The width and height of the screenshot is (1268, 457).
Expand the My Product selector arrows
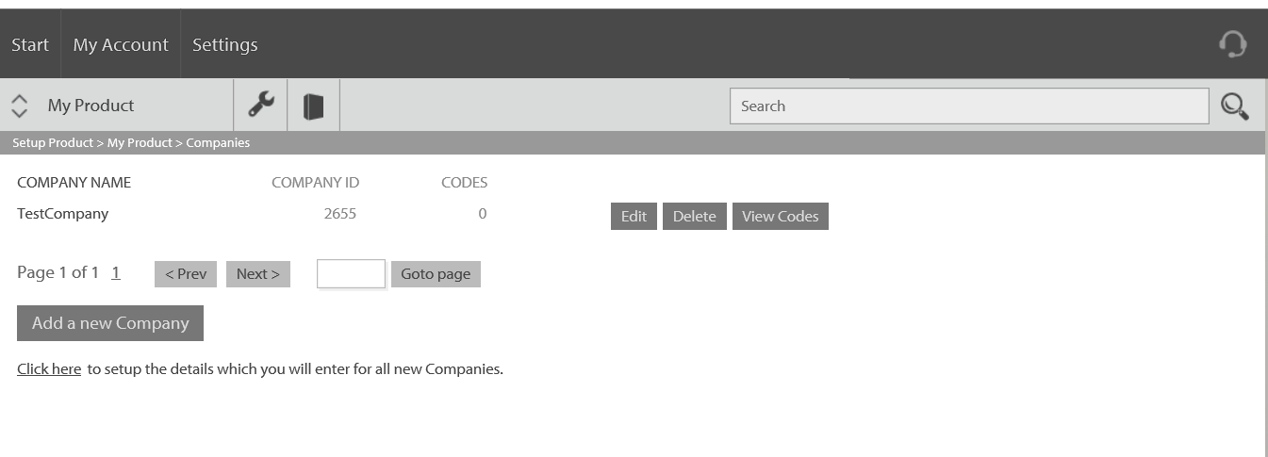pyautogui.click(x=19, y=106)
